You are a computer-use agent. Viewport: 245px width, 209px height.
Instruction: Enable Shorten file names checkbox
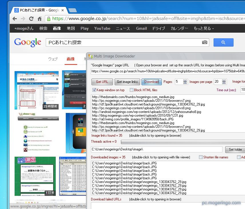coord(201,157)
